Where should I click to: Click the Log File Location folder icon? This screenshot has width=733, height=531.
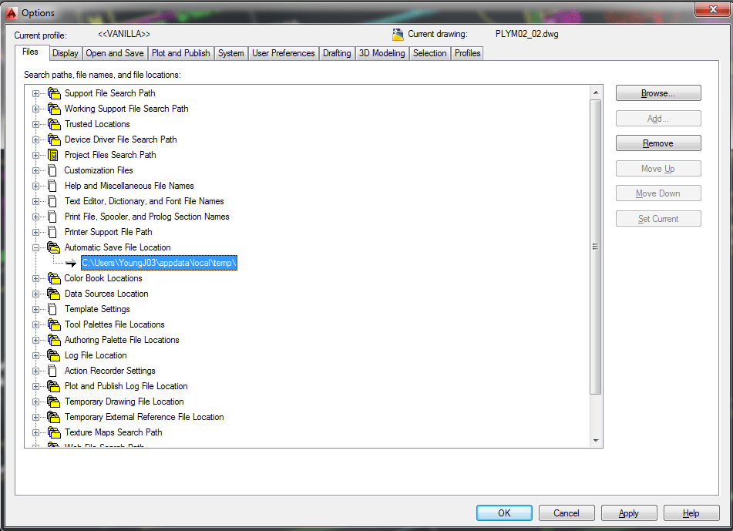point(53,355)
